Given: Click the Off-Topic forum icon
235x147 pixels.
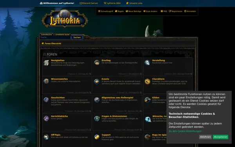Looking at the screenshot, I should 46,137.
